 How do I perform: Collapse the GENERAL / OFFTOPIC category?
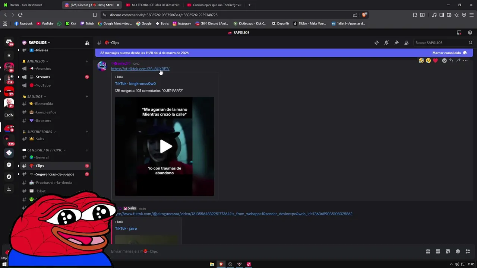point(44,150)
